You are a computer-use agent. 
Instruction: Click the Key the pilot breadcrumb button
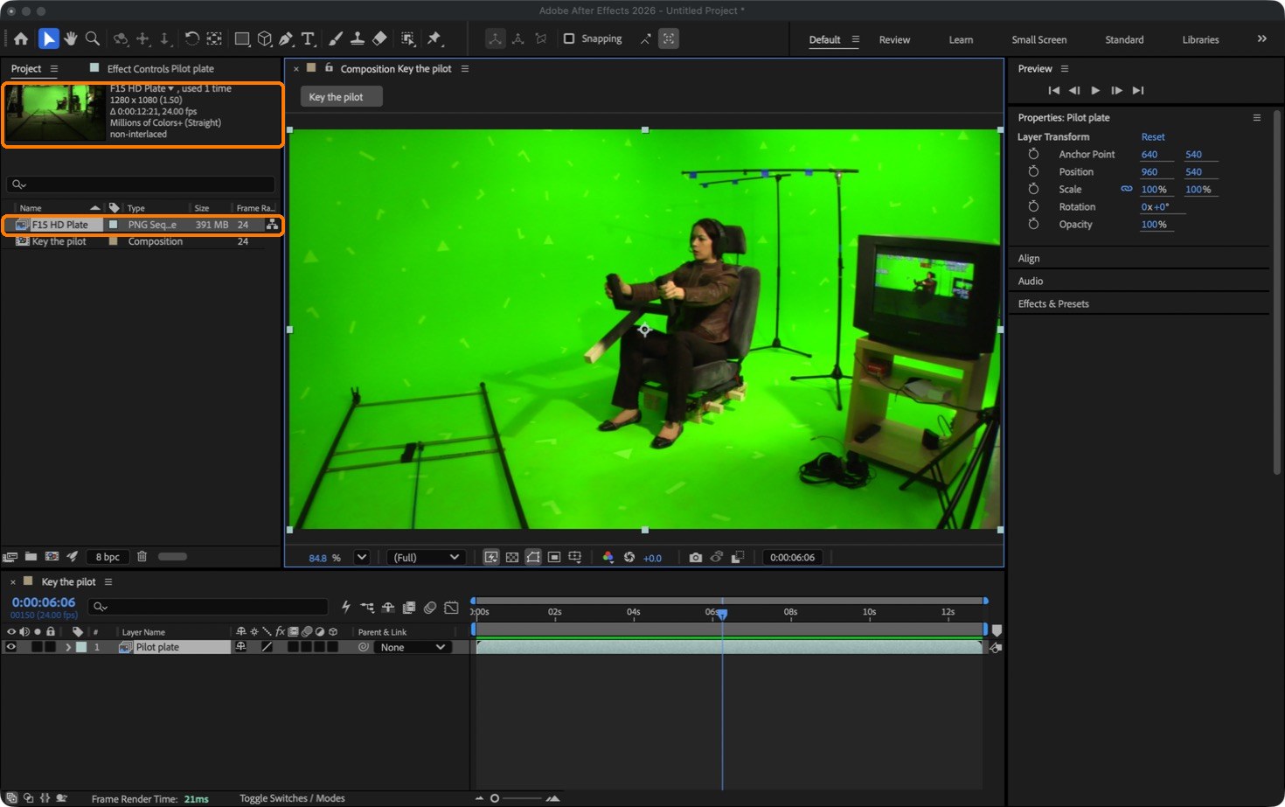341,97
